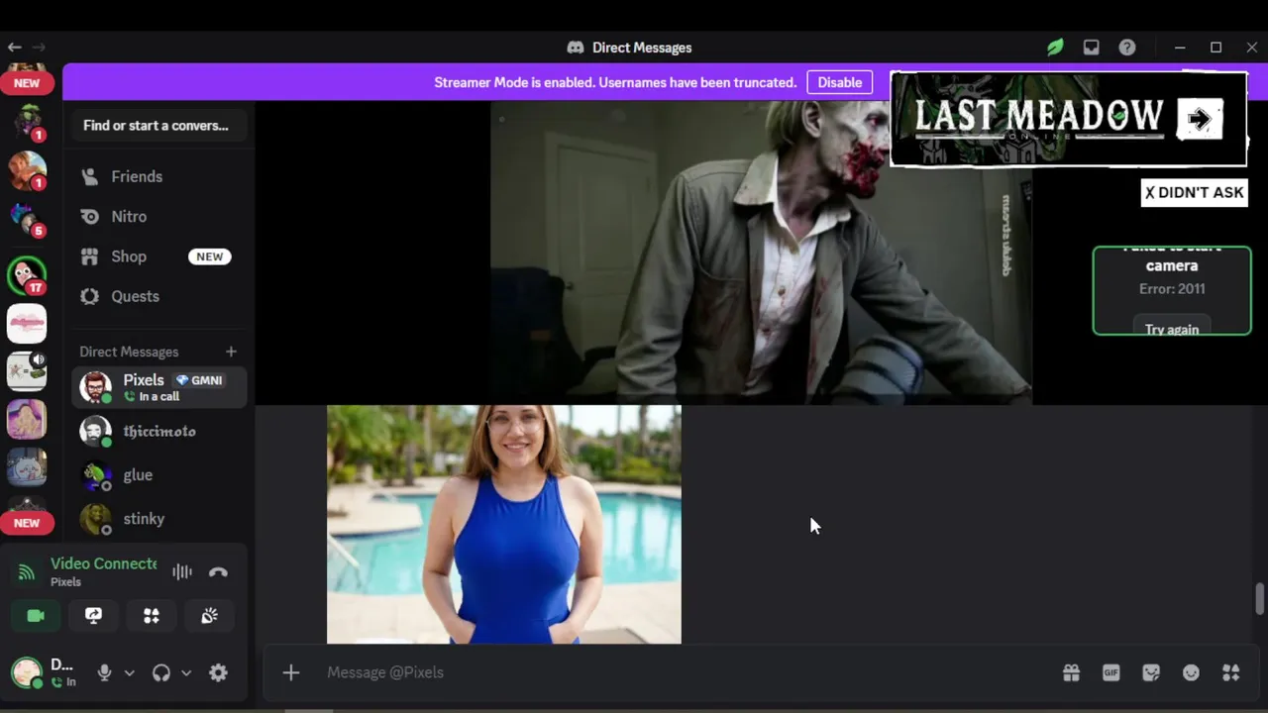Click Try again for camera error

[x=1172, y=328]
